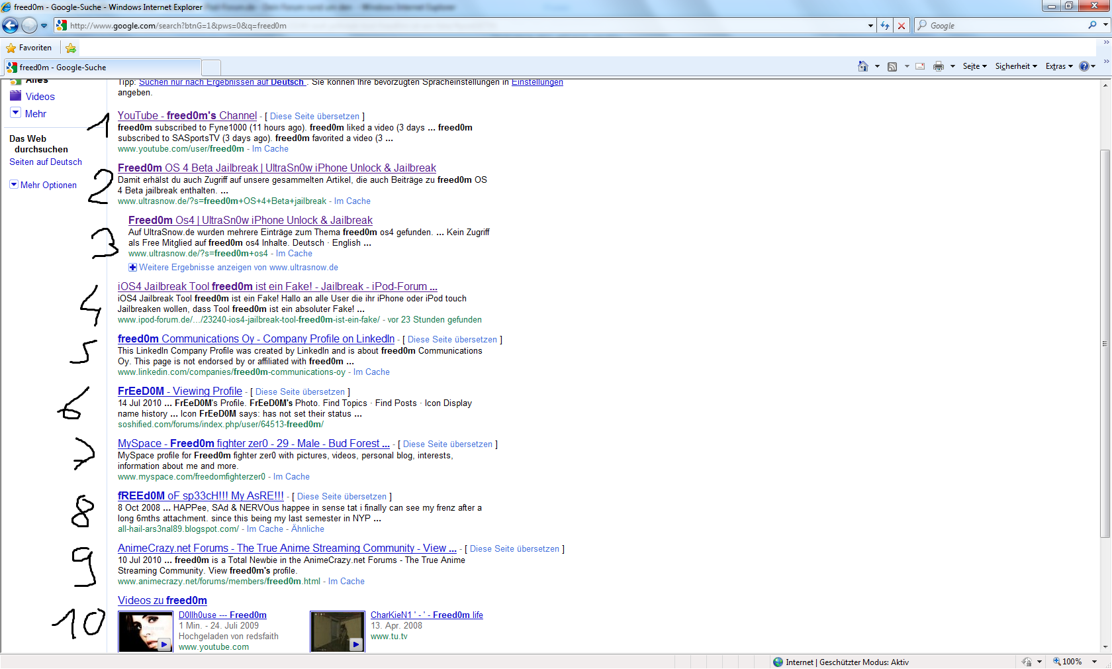1112x669 pixels.
Task: Open the Einstellungen link
Action: point(537,82)
